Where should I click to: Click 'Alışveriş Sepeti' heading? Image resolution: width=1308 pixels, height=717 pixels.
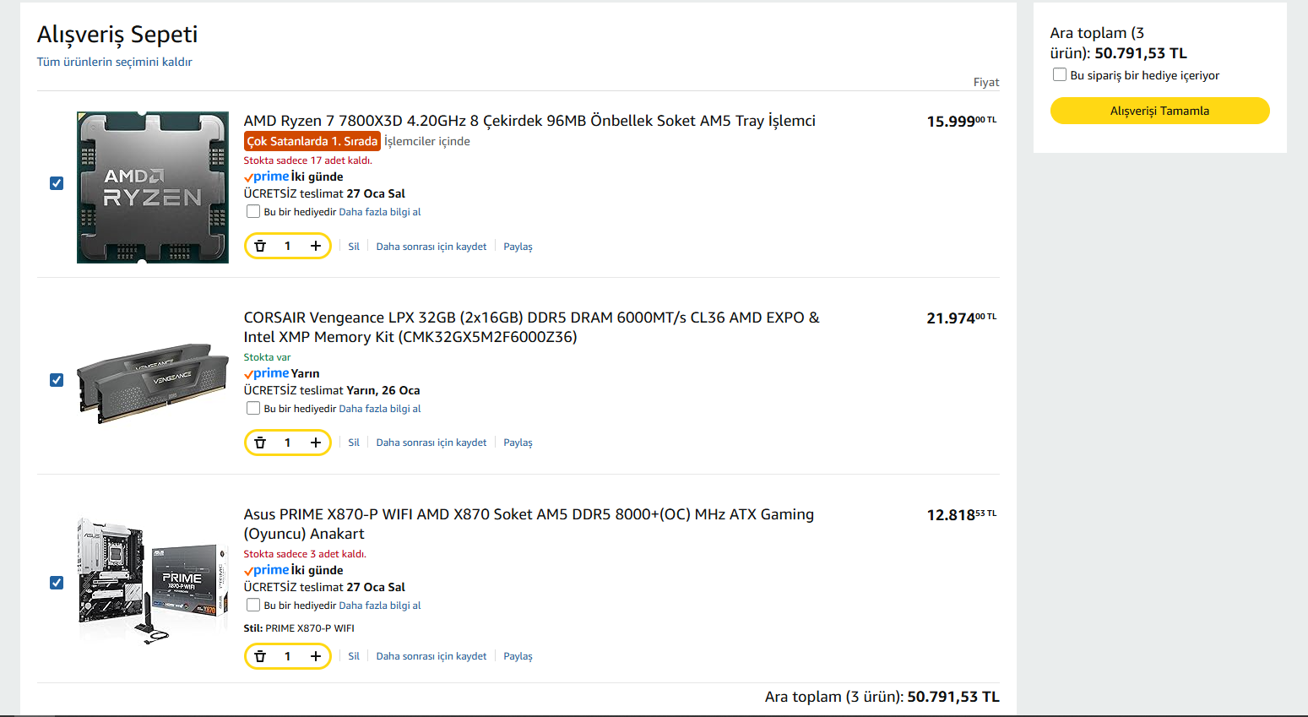(x=117, y=35)
